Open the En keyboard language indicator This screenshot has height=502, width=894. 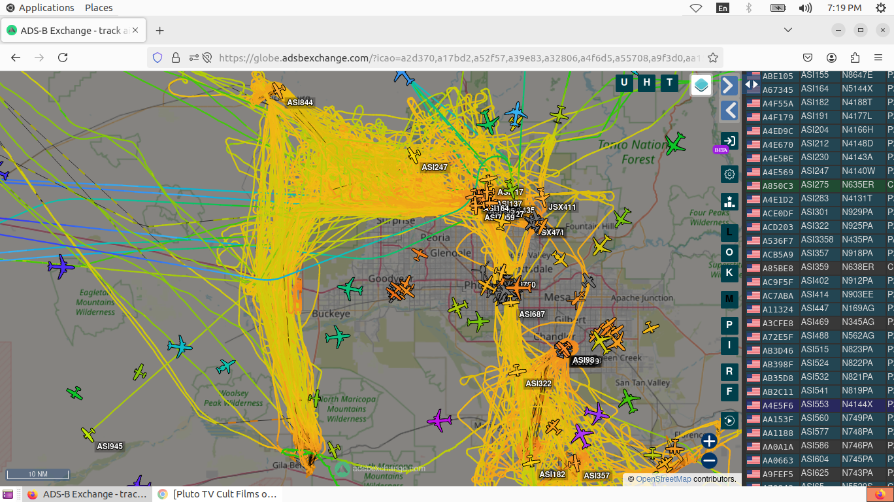[723, 8]
